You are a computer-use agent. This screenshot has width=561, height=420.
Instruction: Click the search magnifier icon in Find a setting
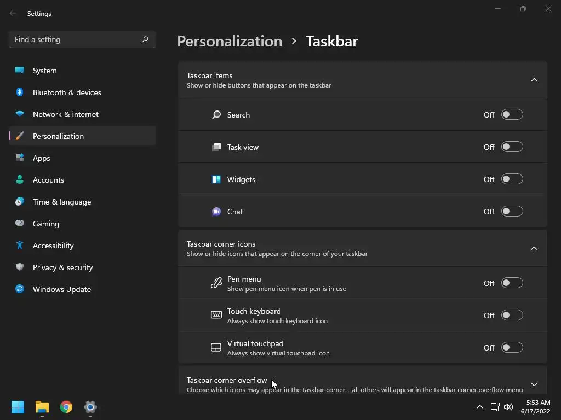click(145, 39)
